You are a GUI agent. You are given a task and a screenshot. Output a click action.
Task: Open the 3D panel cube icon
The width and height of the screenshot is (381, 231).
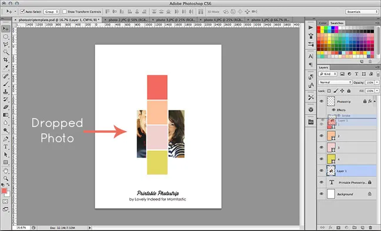point(310,109)
